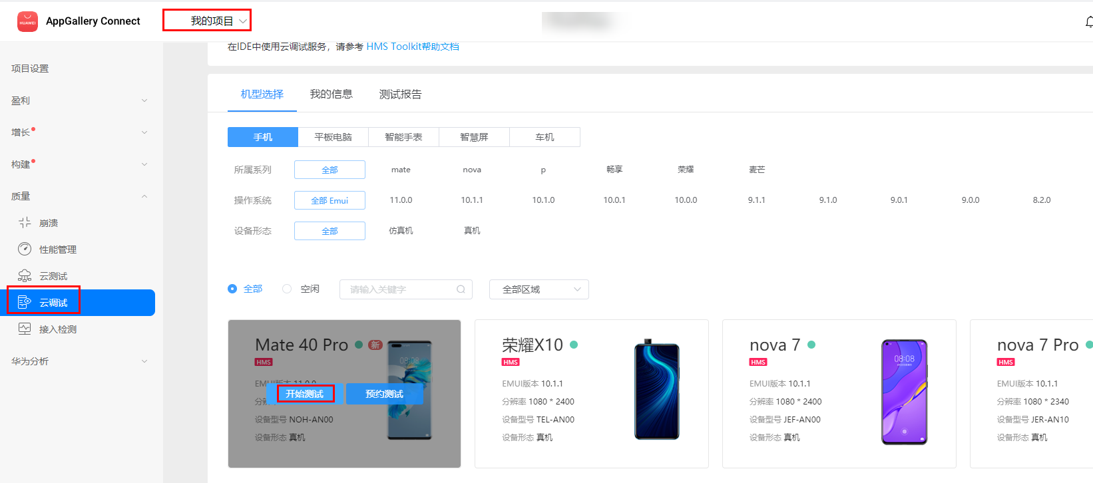Click the Huawei AppGallery Connect logo
The width and height of the screenshot is (1093, 483).
[x=27, y=21]
